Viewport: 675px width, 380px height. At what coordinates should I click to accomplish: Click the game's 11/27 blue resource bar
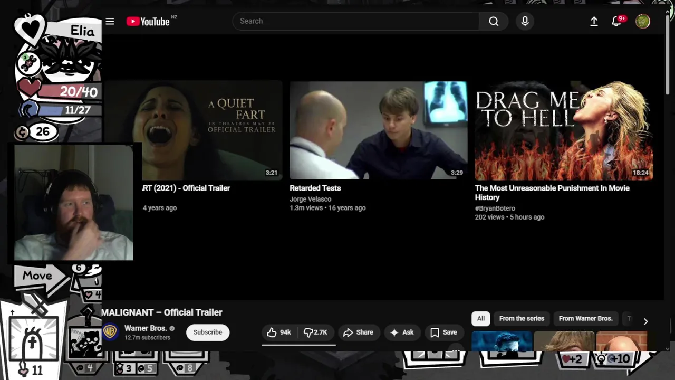66,110
